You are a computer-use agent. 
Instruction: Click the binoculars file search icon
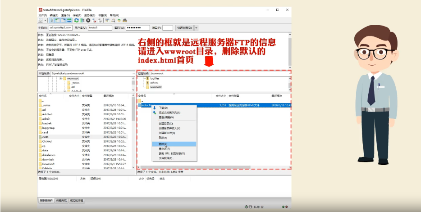pos(124,20)
